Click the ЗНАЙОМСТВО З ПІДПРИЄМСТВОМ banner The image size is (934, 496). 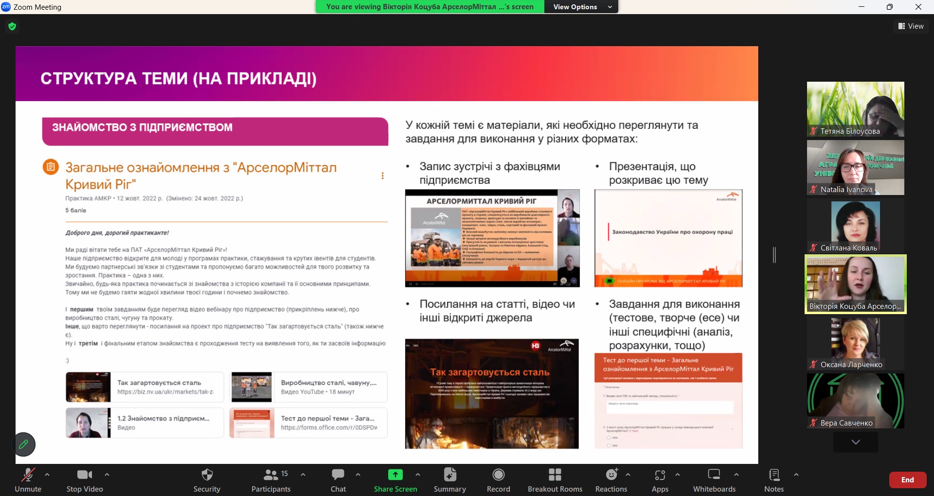(x=215, y=131)
